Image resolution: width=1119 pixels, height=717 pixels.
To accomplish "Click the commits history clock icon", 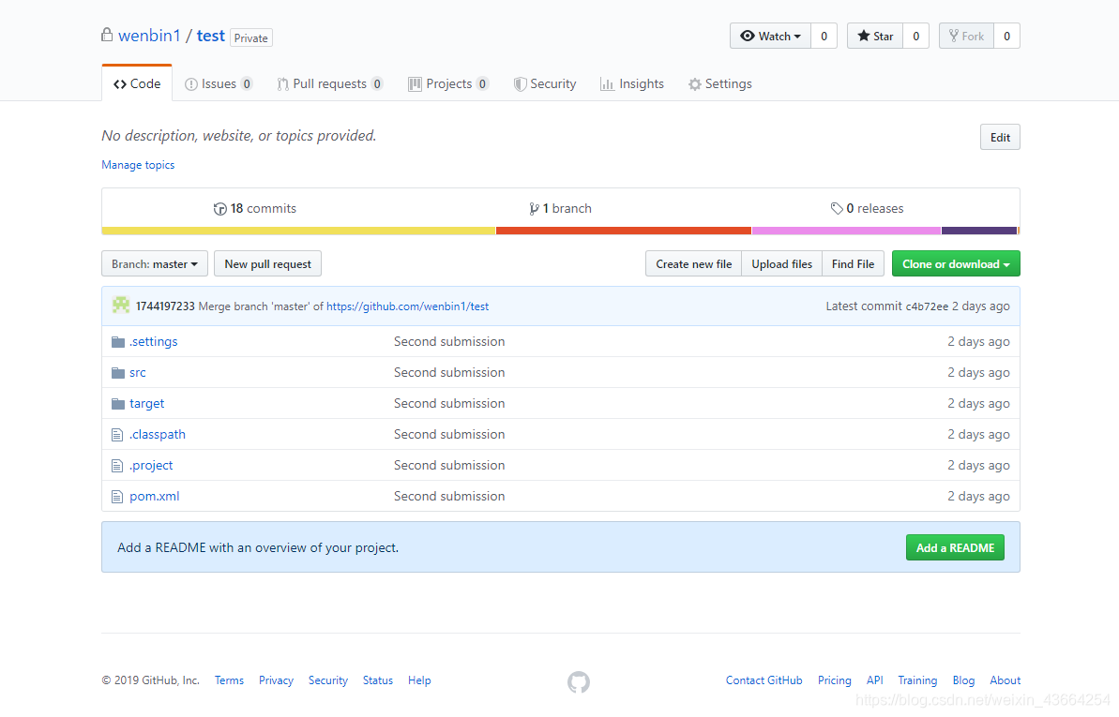I will (x=219, y=209).
